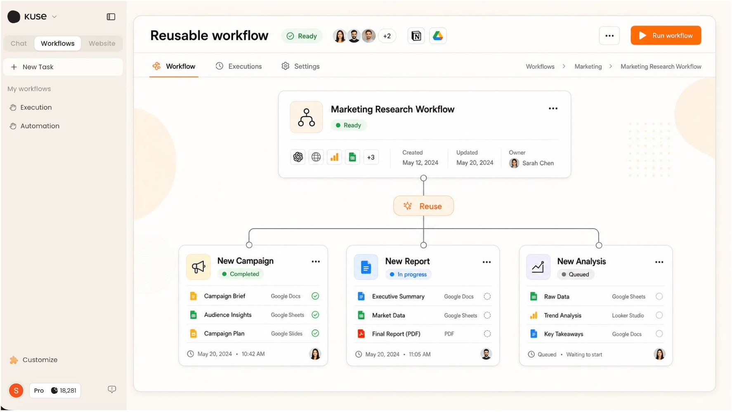Toggle Final Report (PDF) status circle
732x412 pixels.
[487, 334]
